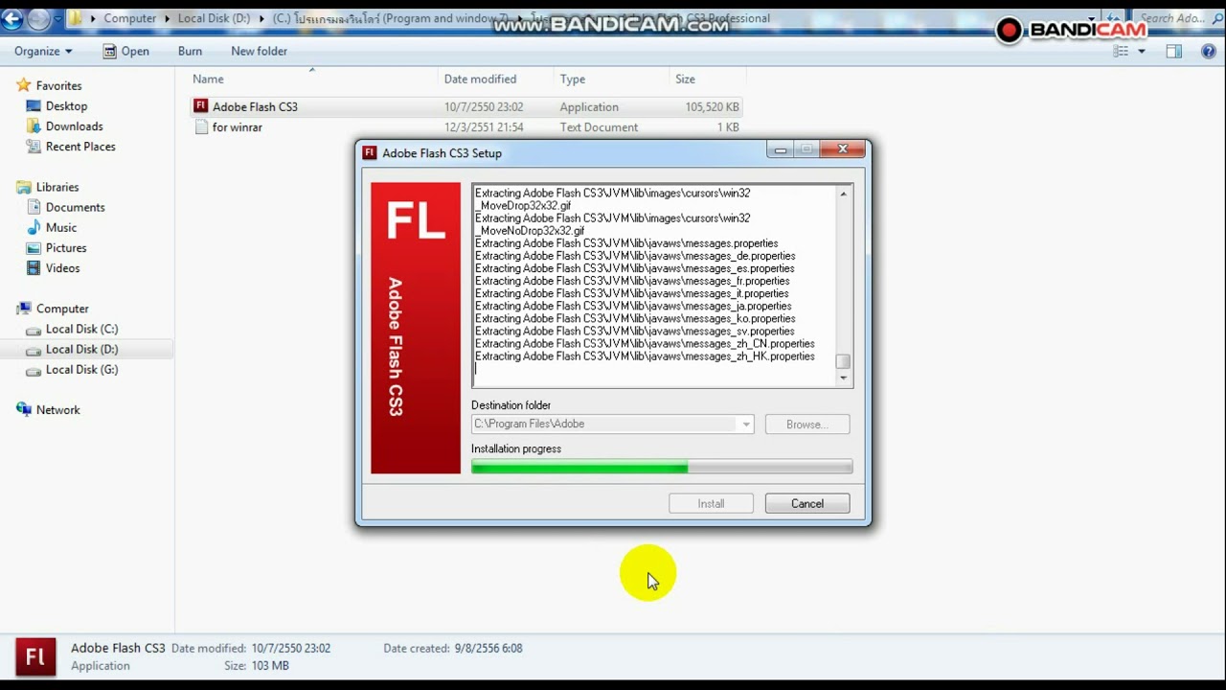The image size is (1226, 690).
Task: Click the '105,520 KB' size cell
Action: point(712,106)
